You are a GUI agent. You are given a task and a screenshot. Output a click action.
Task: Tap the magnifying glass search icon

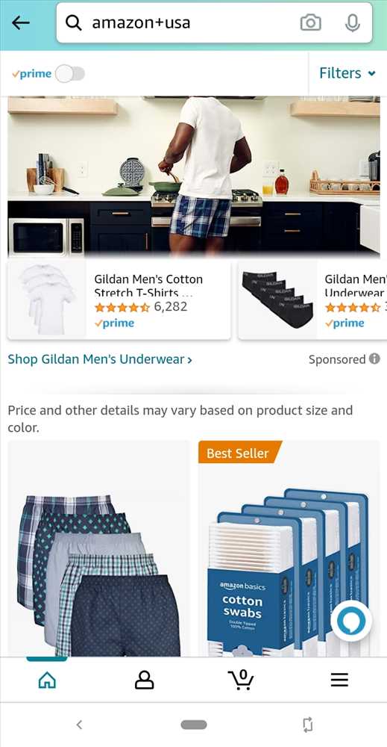[x=73, y=22]
